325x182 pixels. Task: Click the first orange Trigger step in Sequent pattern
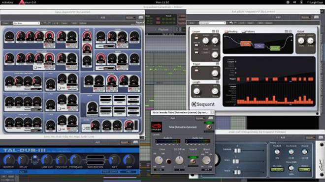click(x=238, y=79)
